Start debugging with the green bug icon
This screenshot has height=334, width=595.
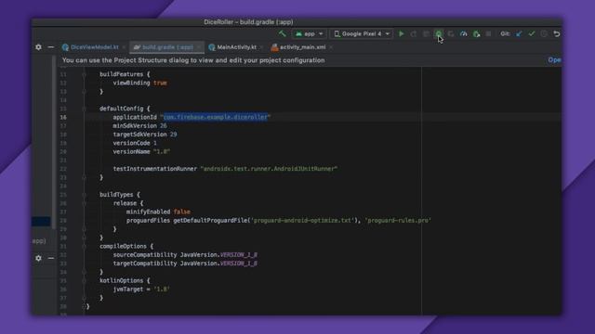(x=438, y=33)
